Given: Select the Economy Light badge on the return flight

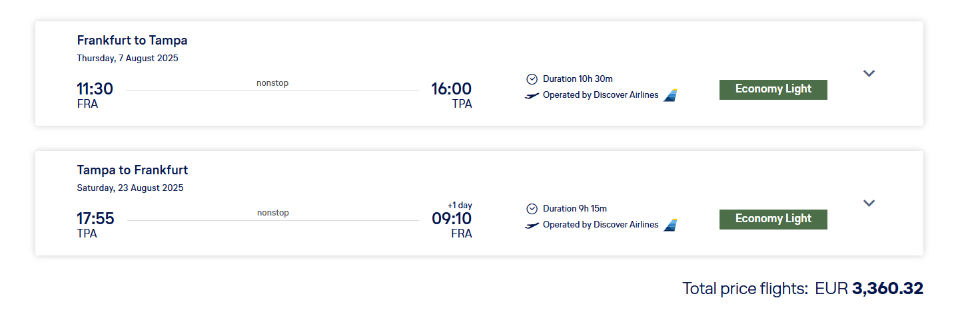Looking at the screenshot, I should pyautogui.click(x=773, y=219).
